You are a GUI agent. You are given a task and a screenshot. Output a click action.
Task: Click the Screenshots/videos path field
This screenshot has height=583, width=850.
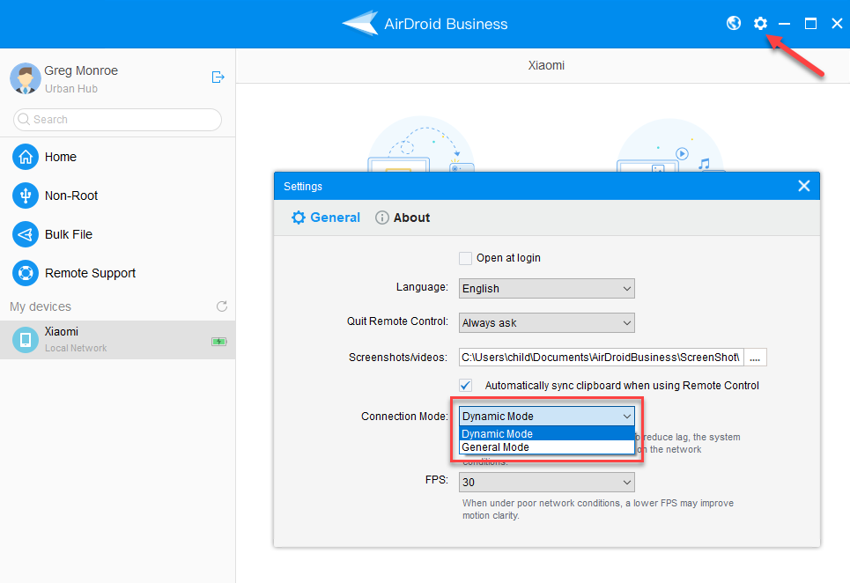coord(602,357)
